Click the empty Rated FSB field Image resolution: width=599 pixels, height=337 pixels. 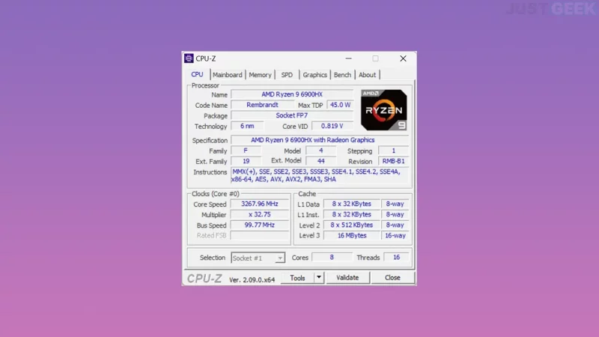click(260, 236)
